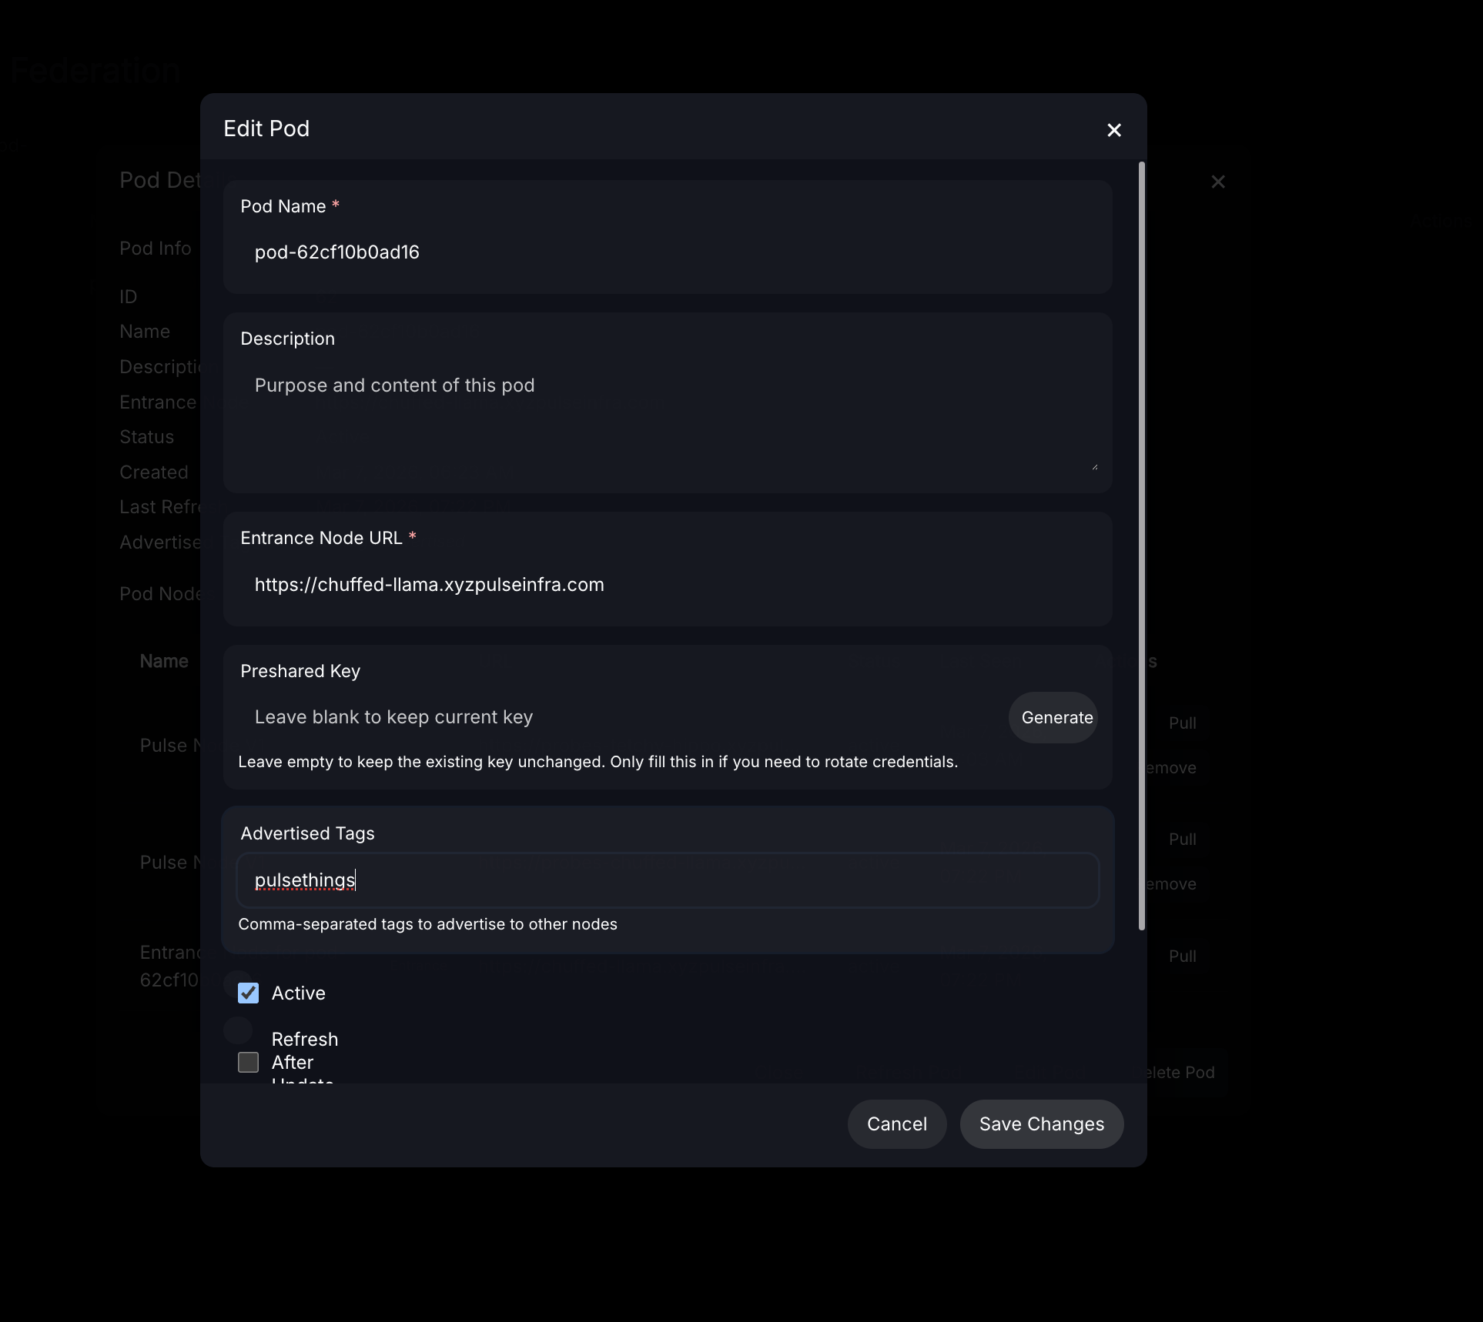
Task: Click the Edit Pod dialog scrollbar
Action: click(x=1141, y=545)
